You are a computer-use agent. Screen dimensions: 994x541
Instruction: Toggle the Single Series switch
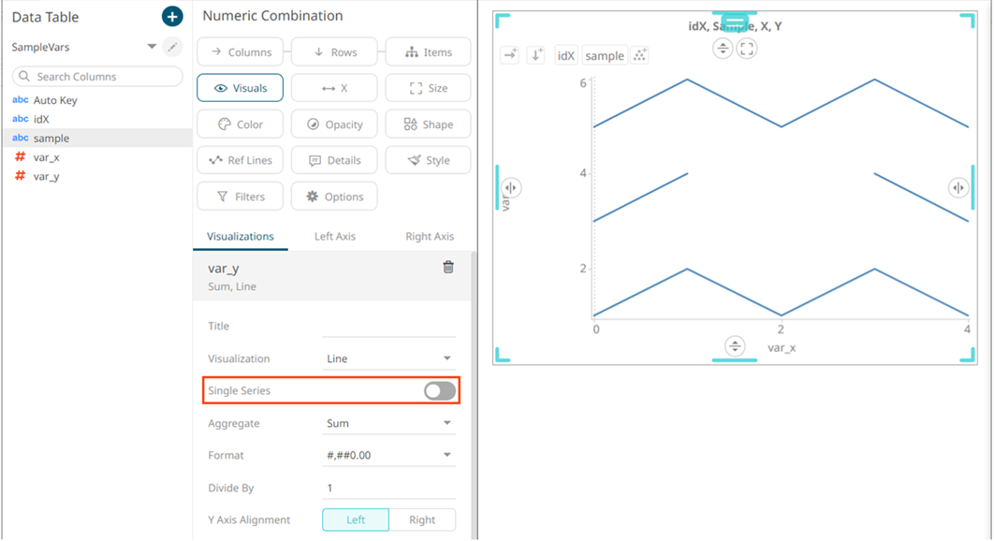[440, 391]
